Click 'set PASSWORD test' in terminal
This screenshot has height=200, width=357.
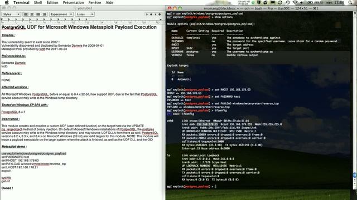(226, 97)
